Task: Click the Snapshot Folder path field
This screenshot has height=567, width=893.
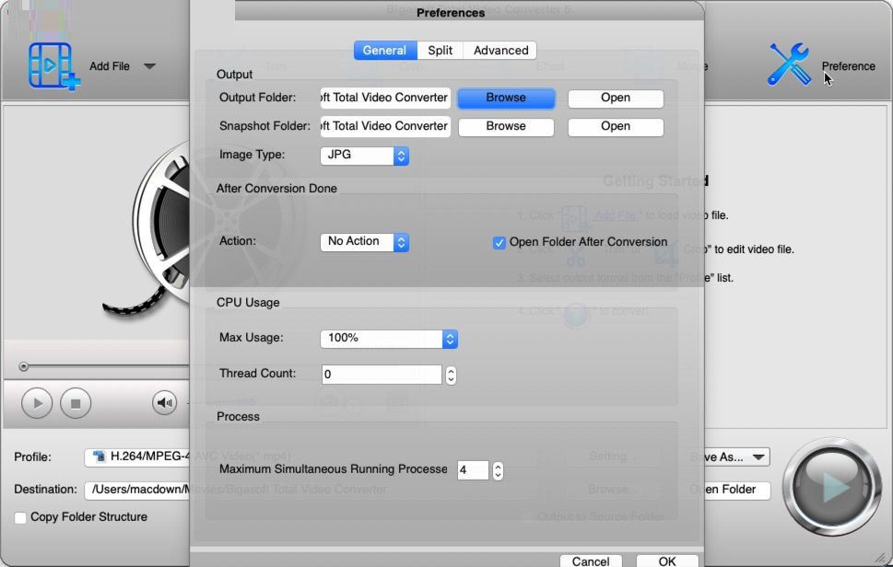Action: [x=385, y=126]
